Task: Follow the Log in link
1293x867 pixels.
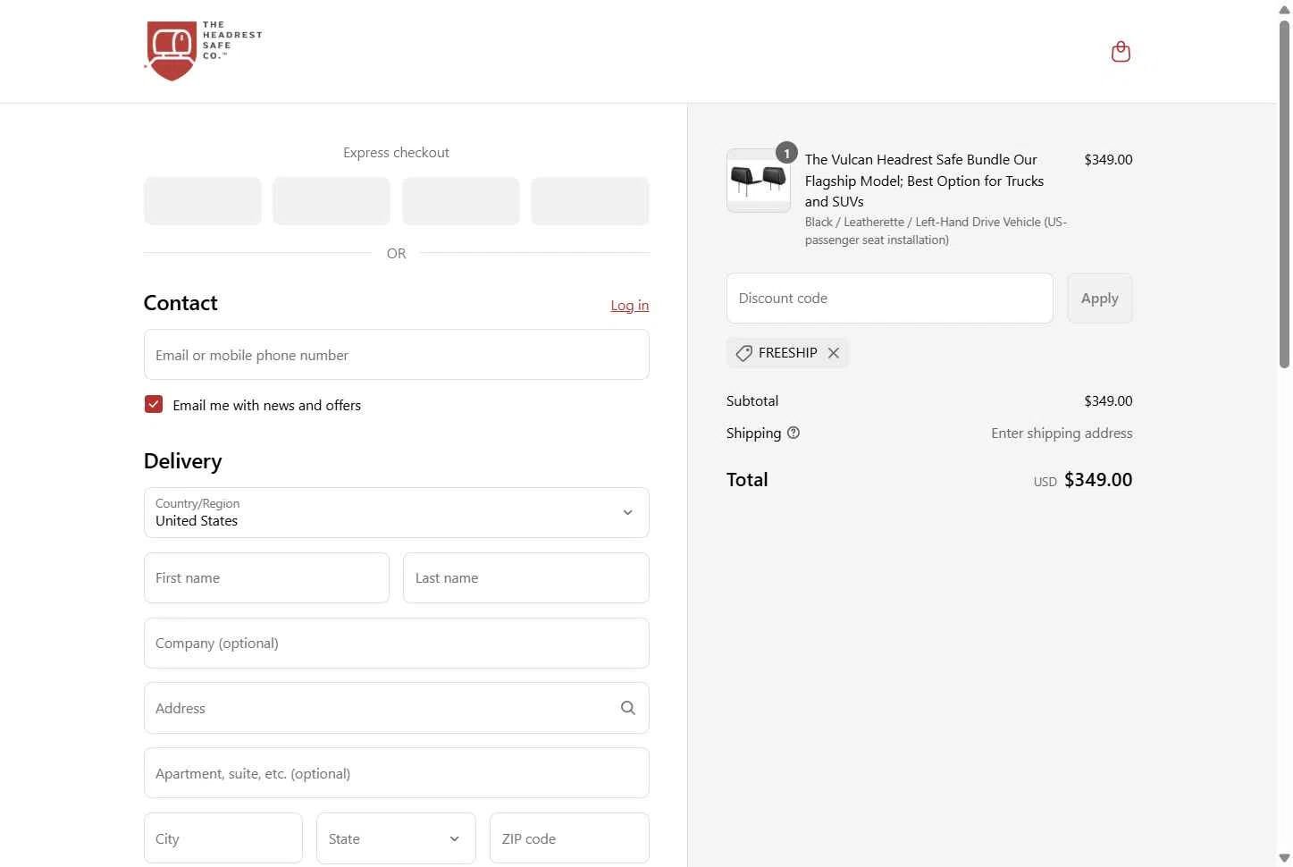Action: tap(630, 306)
